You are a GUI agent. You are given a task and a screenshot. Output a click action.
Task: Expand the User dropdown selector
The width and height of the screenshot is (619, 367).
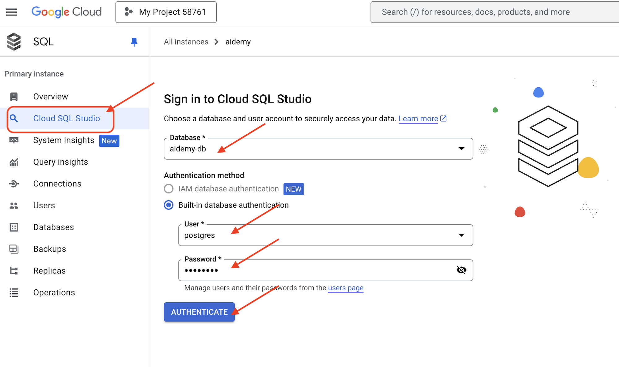[x=461, y=235]
